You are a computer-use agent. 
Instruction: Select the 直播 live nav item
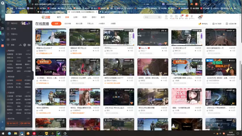click(x=67, y=17)
